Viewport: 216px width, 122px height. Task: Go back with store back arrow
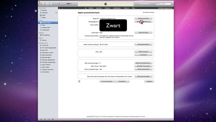(60, 8)
